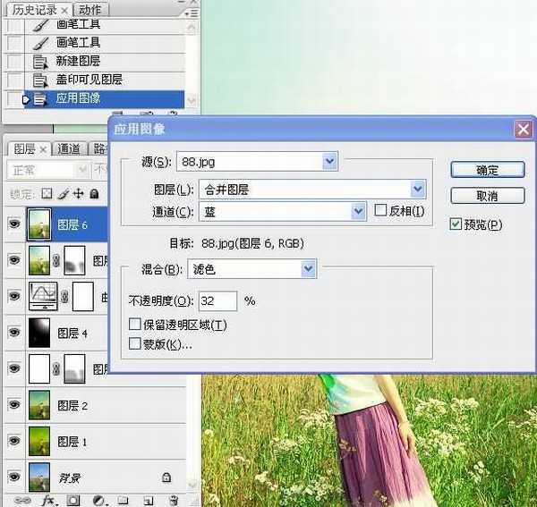Click the new layer icon
Viewport: 537px width, 507px height.
click(x=149, y=500)
